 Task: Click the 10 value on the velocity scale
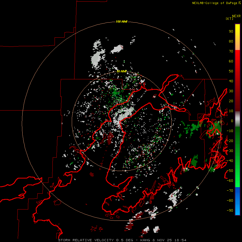(x=231, y=111)
